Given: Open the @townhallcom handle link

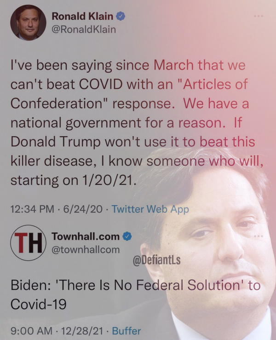Looking at the screenshot, I should point(86,249).
